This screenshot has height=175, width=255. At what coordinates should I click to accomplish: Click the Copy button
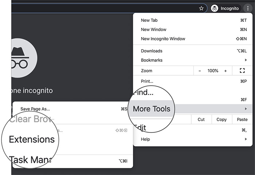coord(221,119)
